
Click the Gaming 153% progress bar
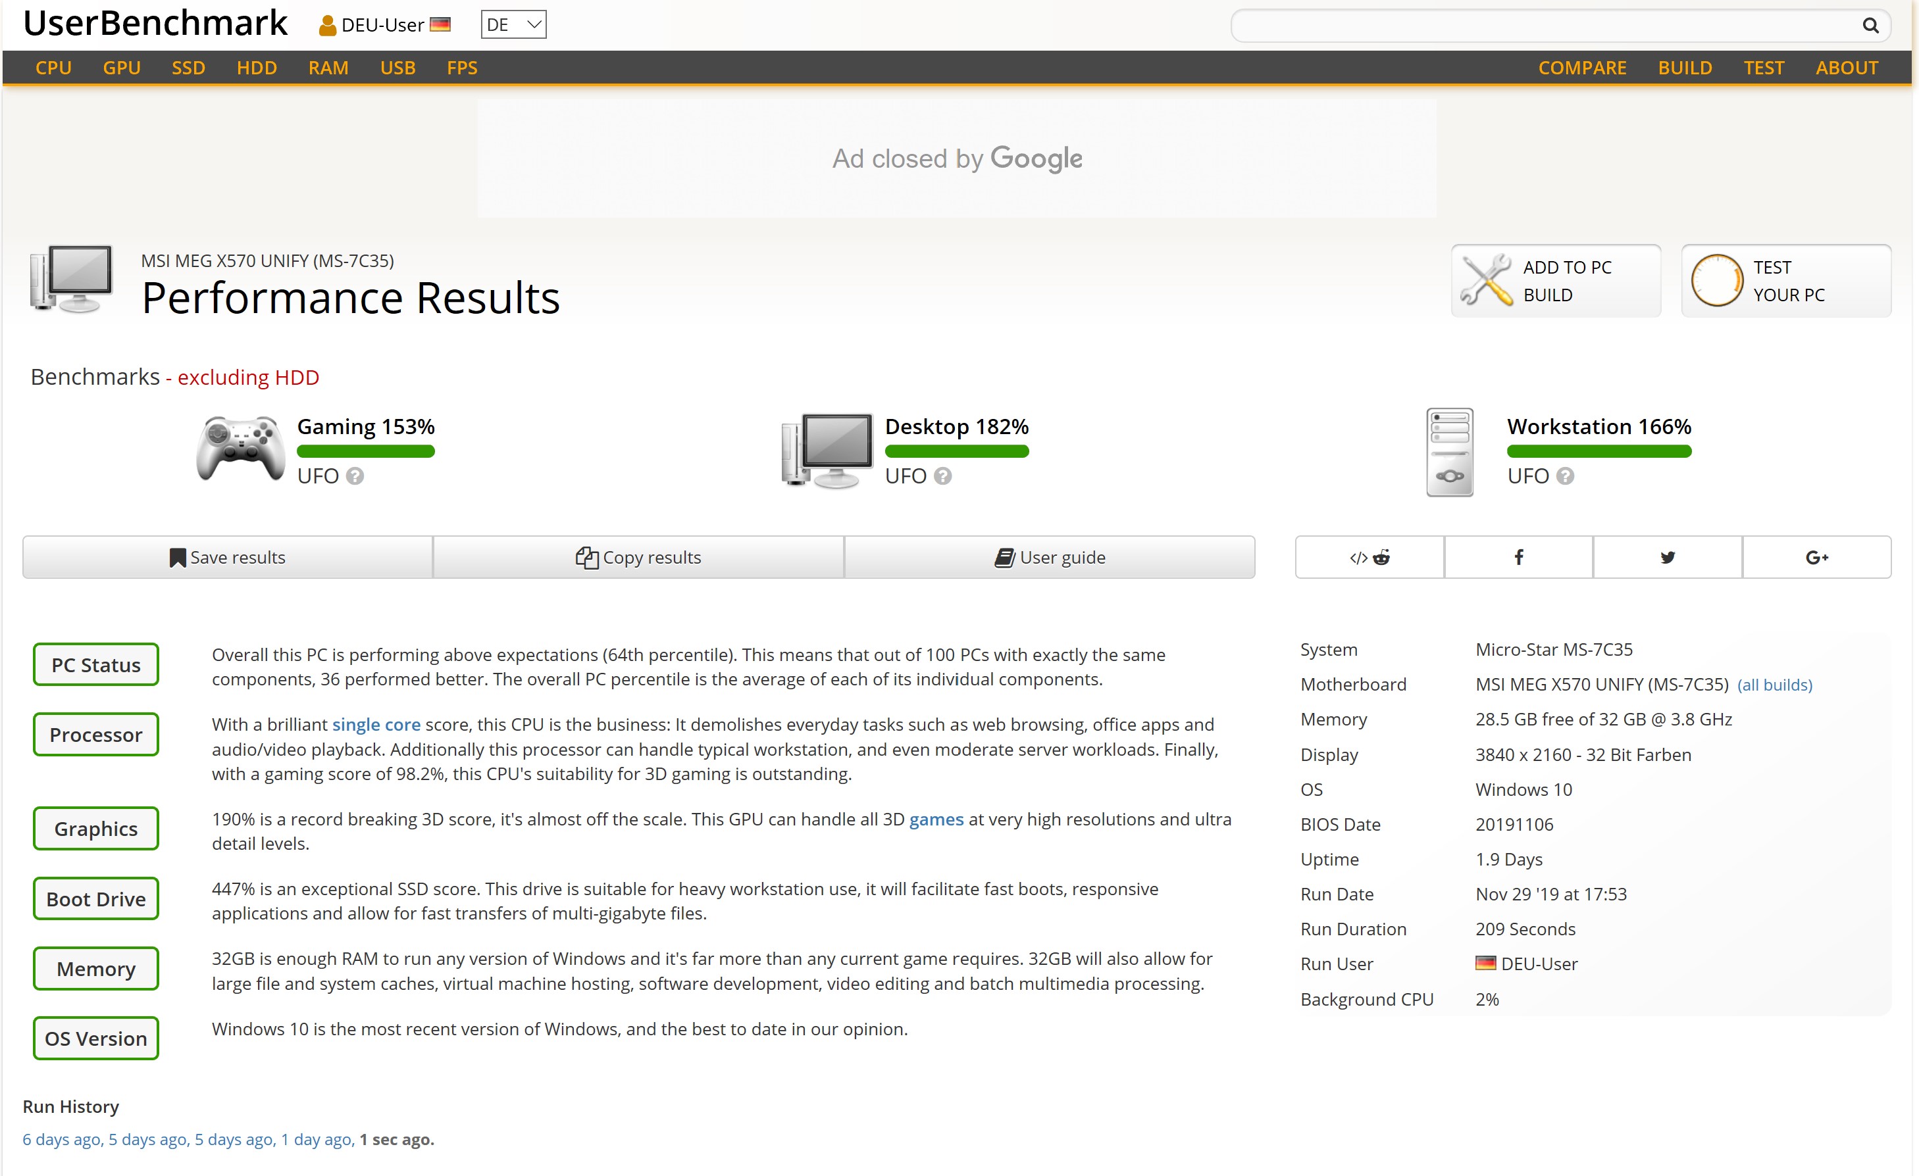point(366,451)
